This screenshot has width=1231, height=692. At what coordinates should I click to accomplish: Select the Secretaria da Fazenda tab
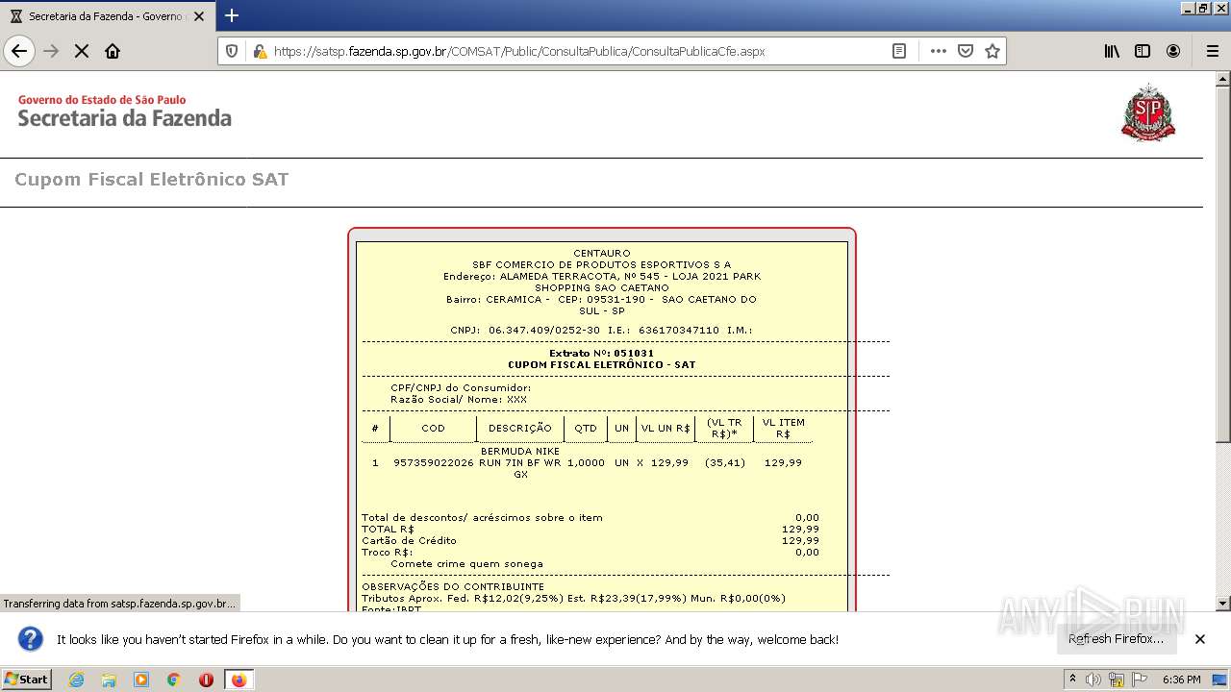coord(107,16)
